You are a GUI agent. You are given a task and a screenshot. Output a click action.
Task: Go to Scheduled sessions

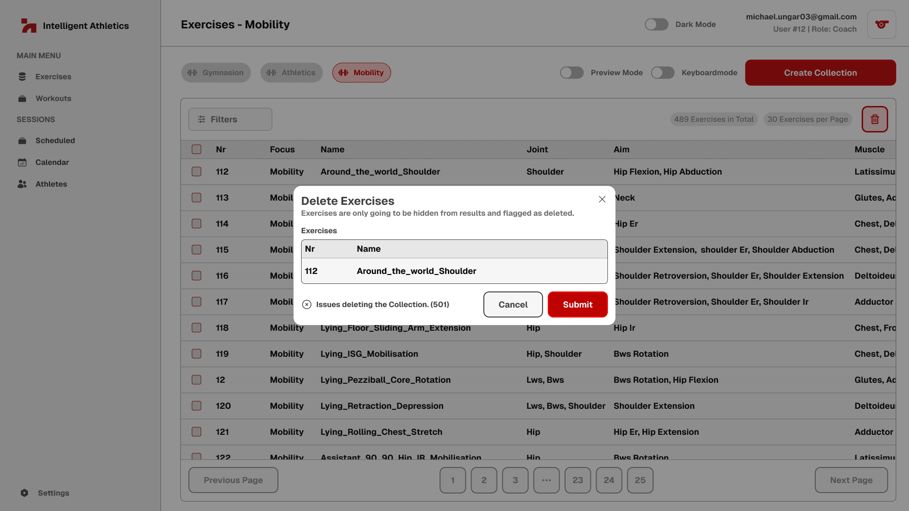click(55, 141)
